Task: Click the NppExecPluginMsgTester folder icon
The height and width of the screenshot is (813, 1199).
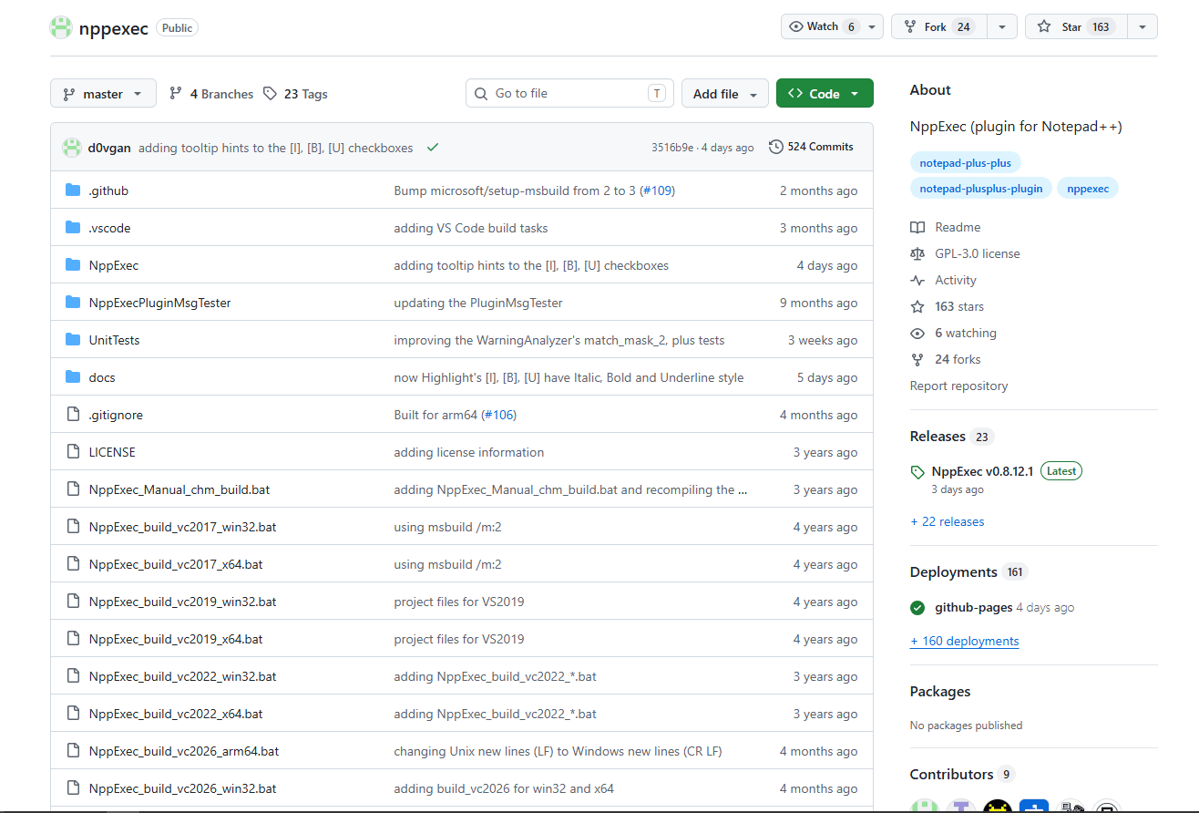Action: [74, 303]
